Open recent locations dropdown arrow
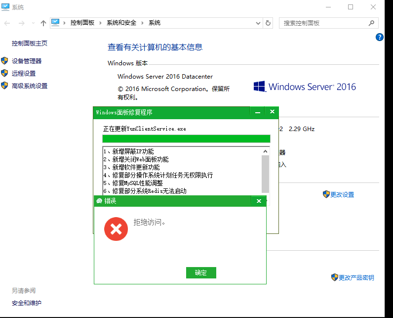393x318 pixels. click(33, 23)
